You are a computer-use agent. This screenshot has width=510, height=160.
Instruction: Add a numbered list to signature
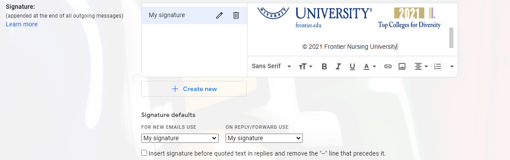pyautogui.click(x=438, y=66)
